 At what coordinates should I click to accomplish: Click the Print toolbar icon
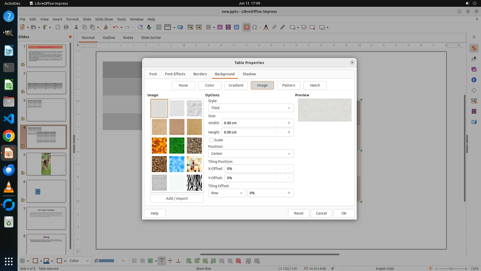pyautogui.click(x=66, y=27)
